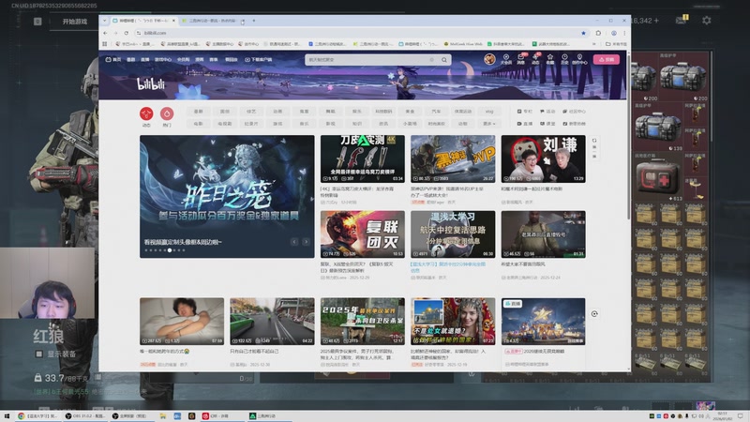Open the 复联团灭 video thumbnail

363,234
